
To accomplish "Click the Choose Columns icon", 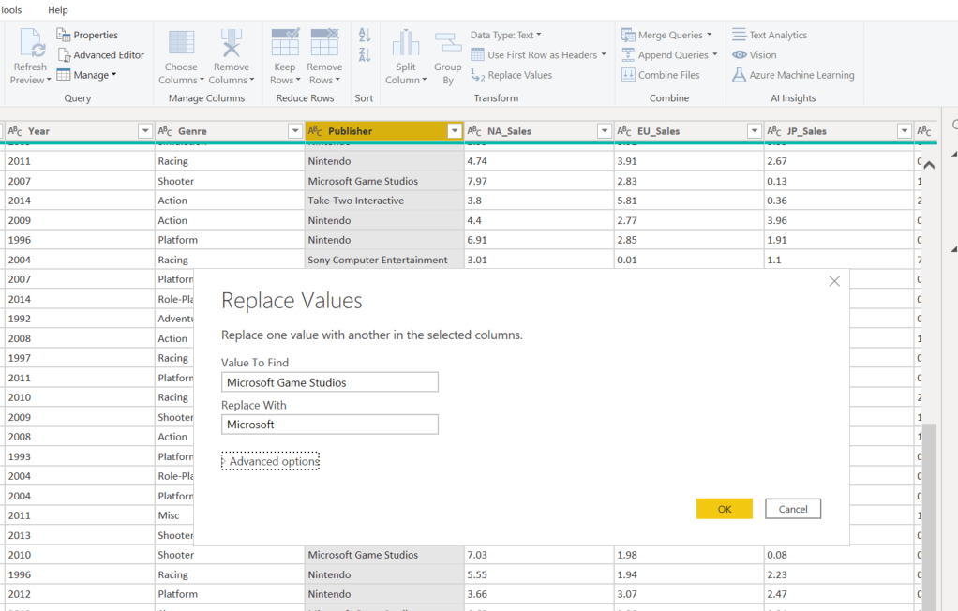I will (x=181, y=43).
